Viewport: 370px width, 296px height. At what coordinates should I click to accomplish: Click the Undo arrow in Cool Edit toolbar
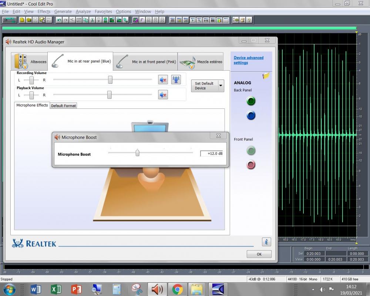tap(59, 20)
